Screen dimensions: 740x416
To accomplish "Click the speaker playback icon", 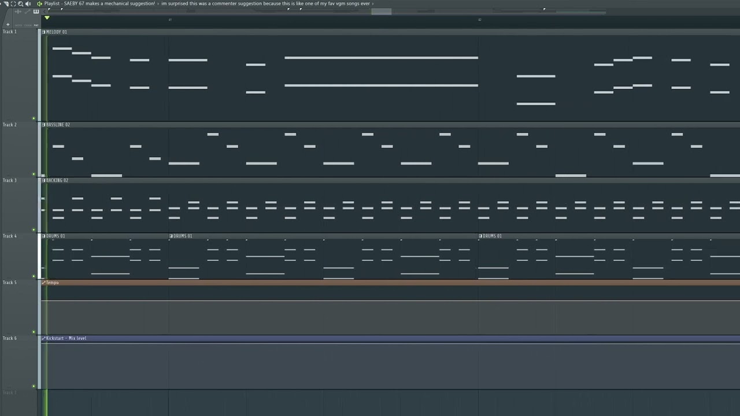I will (x=28, y=3).
